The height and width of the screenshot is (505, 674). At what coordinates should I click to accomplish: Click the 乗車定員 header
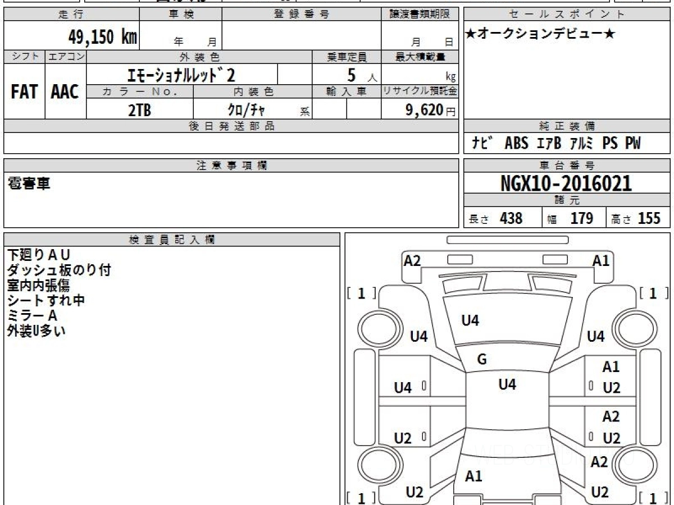point(347,57)
